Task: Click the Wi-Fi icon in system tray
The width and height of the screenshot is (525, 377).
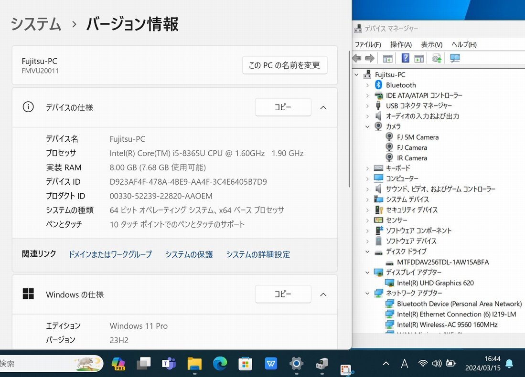Action: (423, 363)
